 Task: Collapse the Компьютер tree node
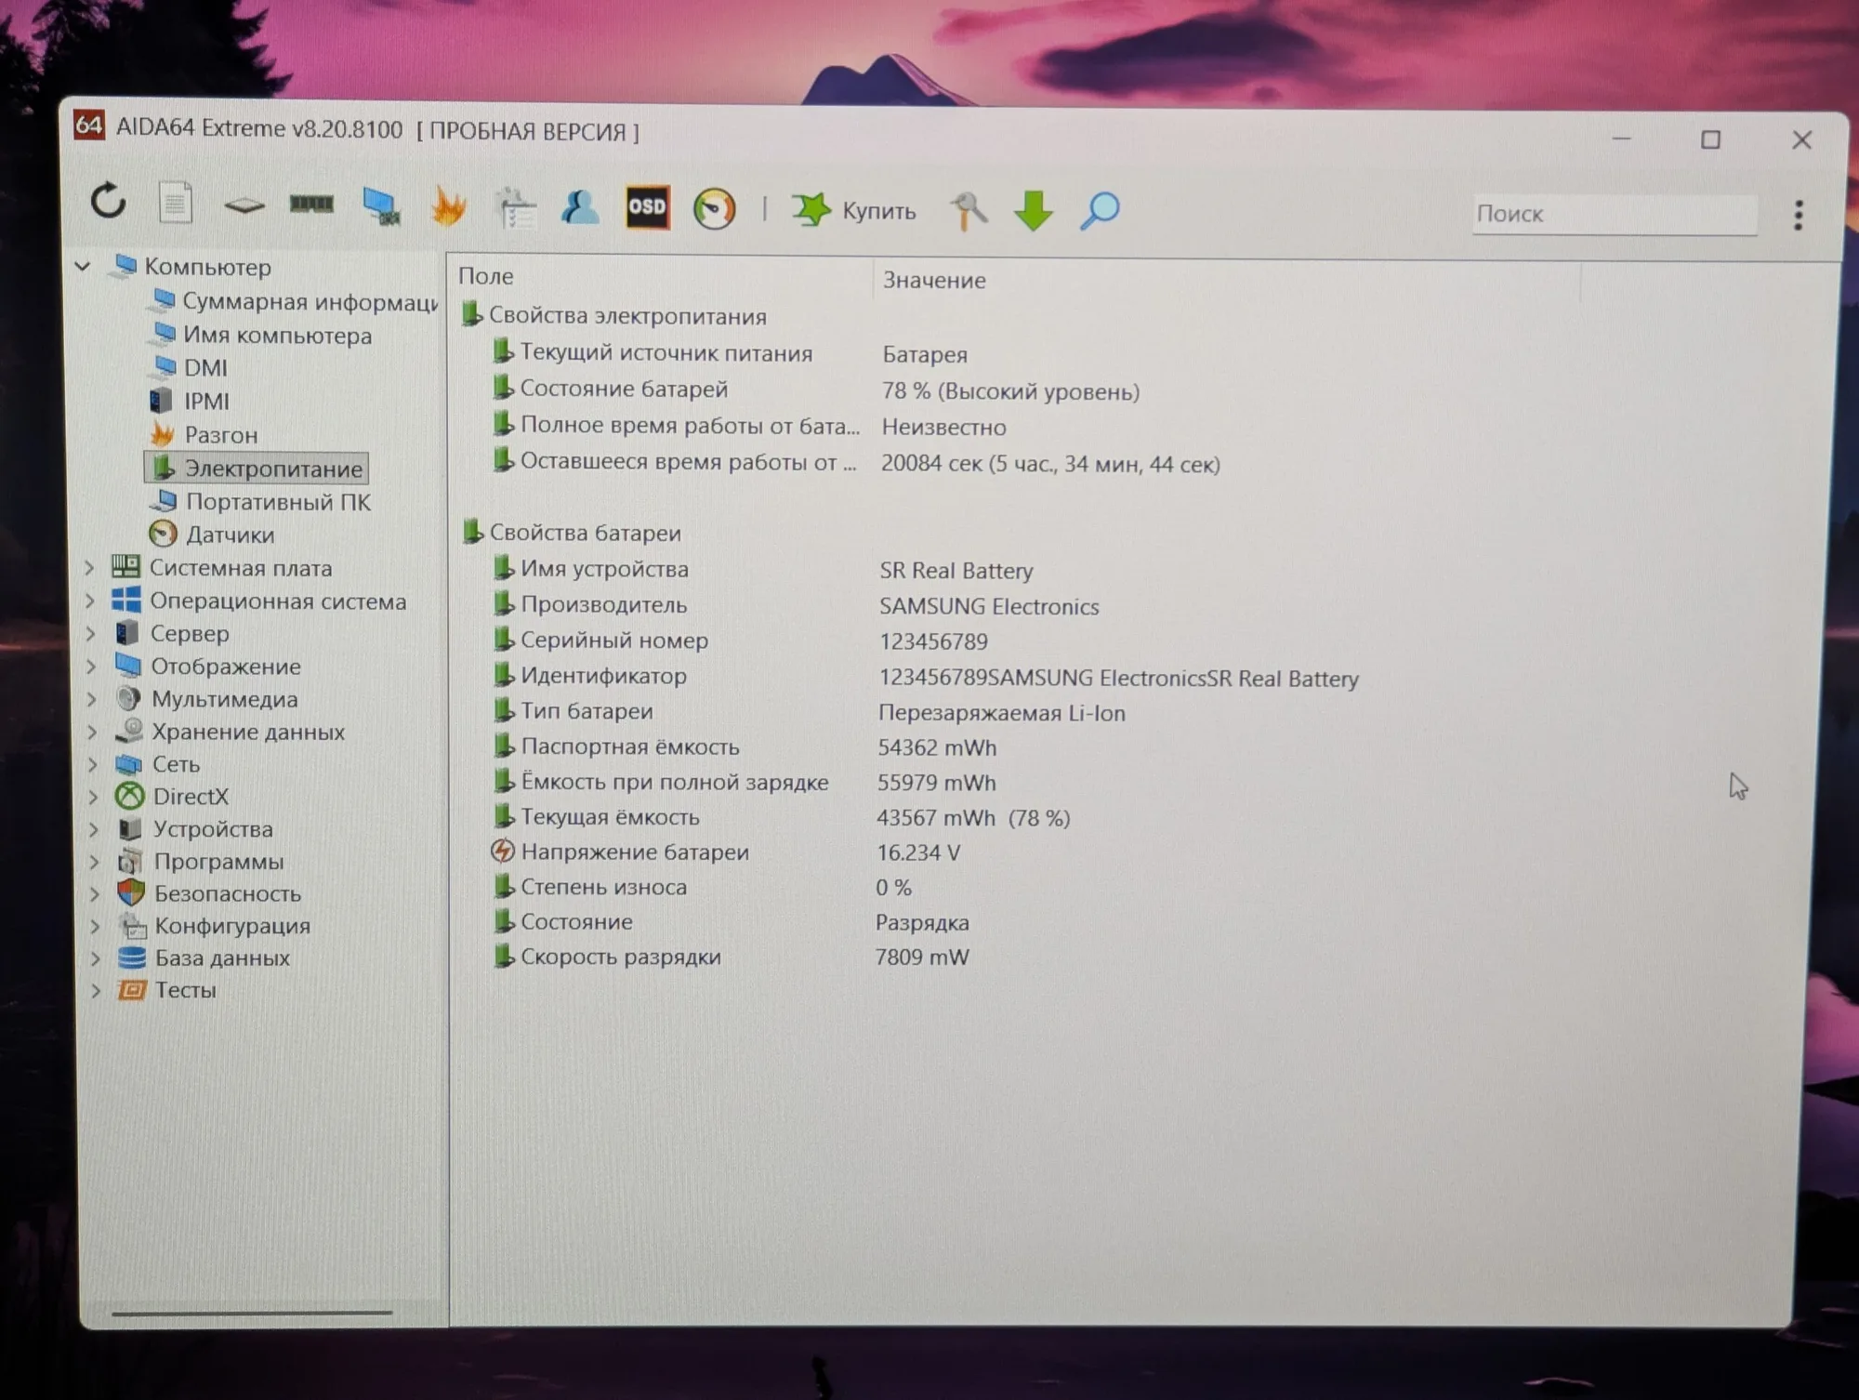click(83, 267)
